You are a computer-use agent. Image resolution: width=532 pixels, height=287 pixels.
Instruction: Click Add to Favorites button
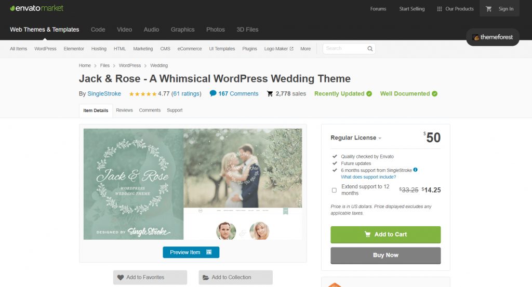coord(150,277)
